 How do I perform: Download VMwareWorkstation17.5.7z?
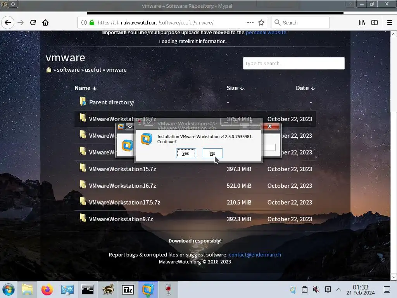pos(124,203)
